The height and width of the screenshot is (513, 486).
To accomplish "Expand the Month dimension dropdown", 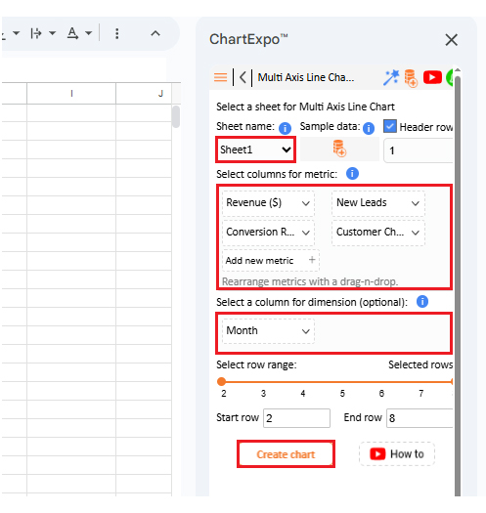I will [268, 331].
